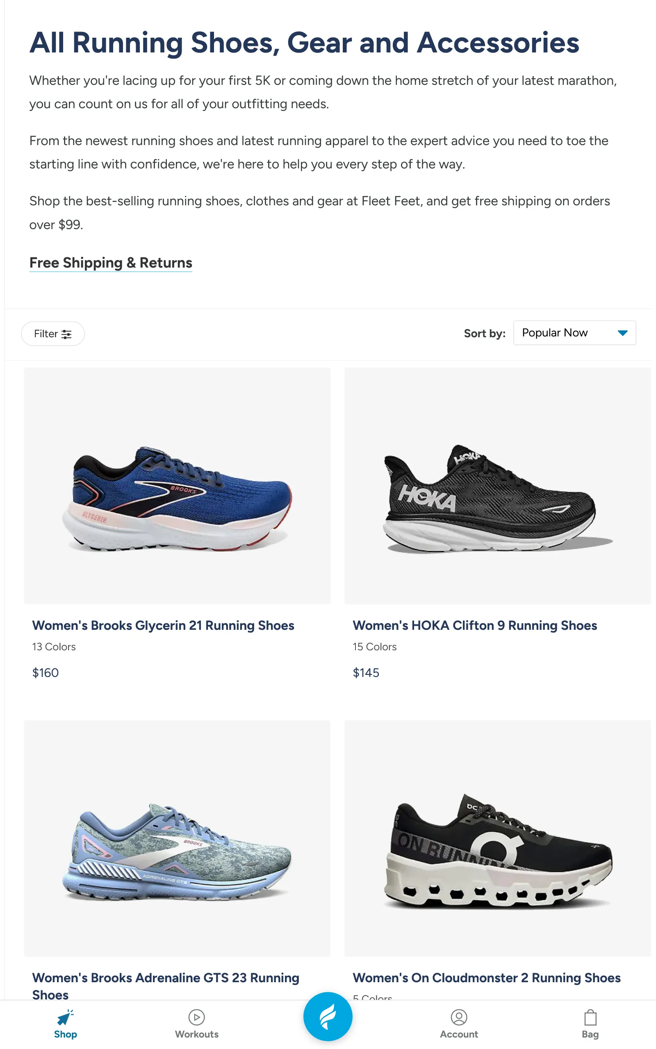656x1049 pixels.
Task: Open the Brooks Adrenaline GTS 23 shoe photo
Action: 177,838
